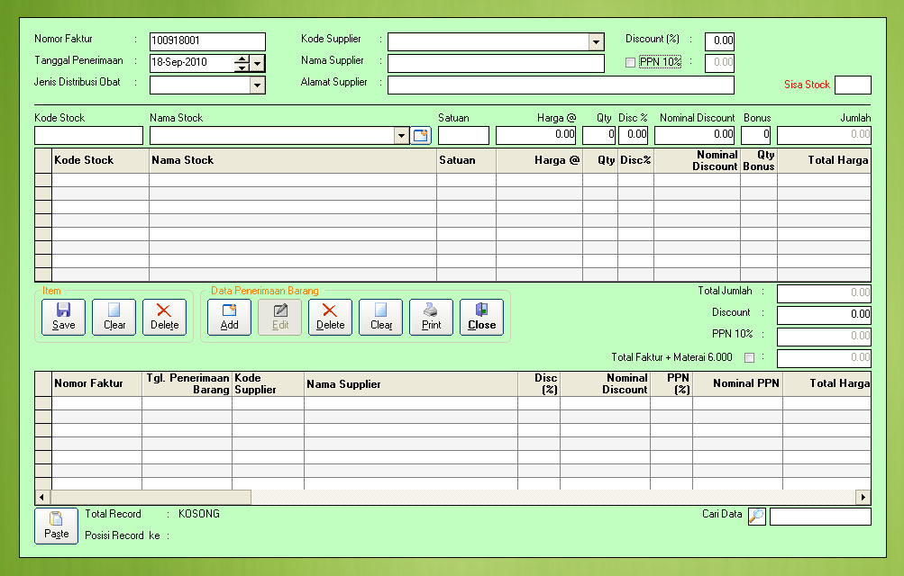Tick the Total Faktur + Materai 6.000 checkbox
Image resolution: width=904 pixels, height=576 pixels.
(749, 358)
